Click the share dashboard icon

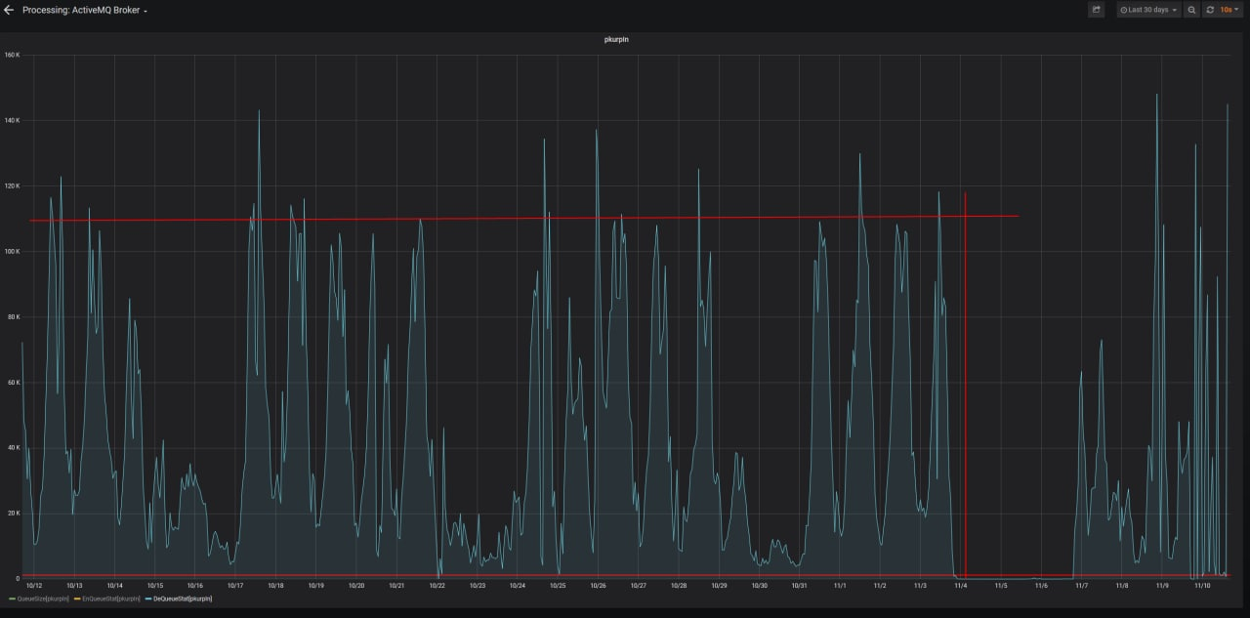pyautogui.click(x=1097, y=10)
